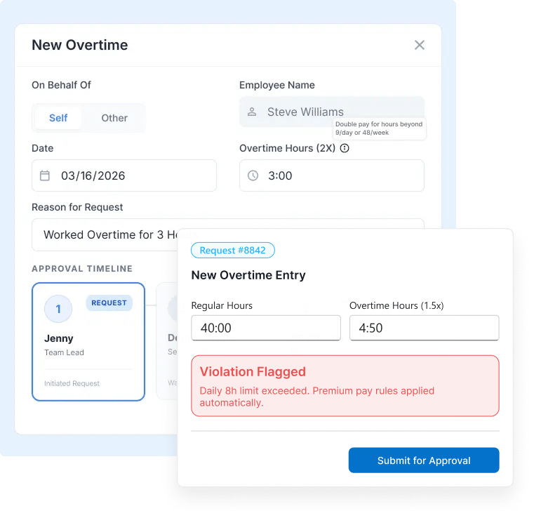
Task: Click the person icon in Employee Name field
Action: [x=252, y=112]
